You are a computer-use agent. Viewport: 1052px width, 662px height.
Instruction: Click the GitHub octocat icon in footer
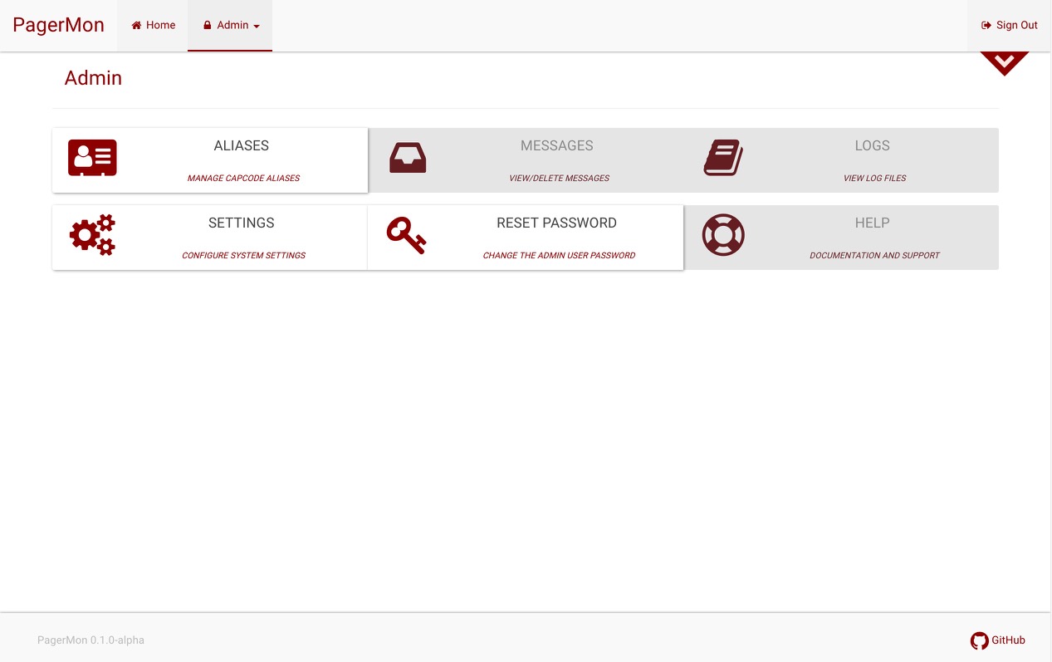(980, 640)
